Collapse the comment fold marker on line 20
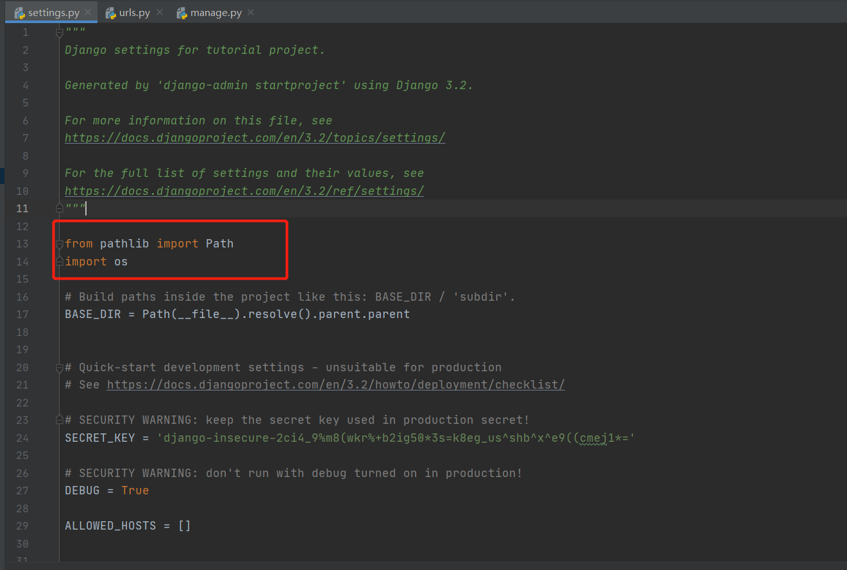847x570 pixels. (59, 367)
